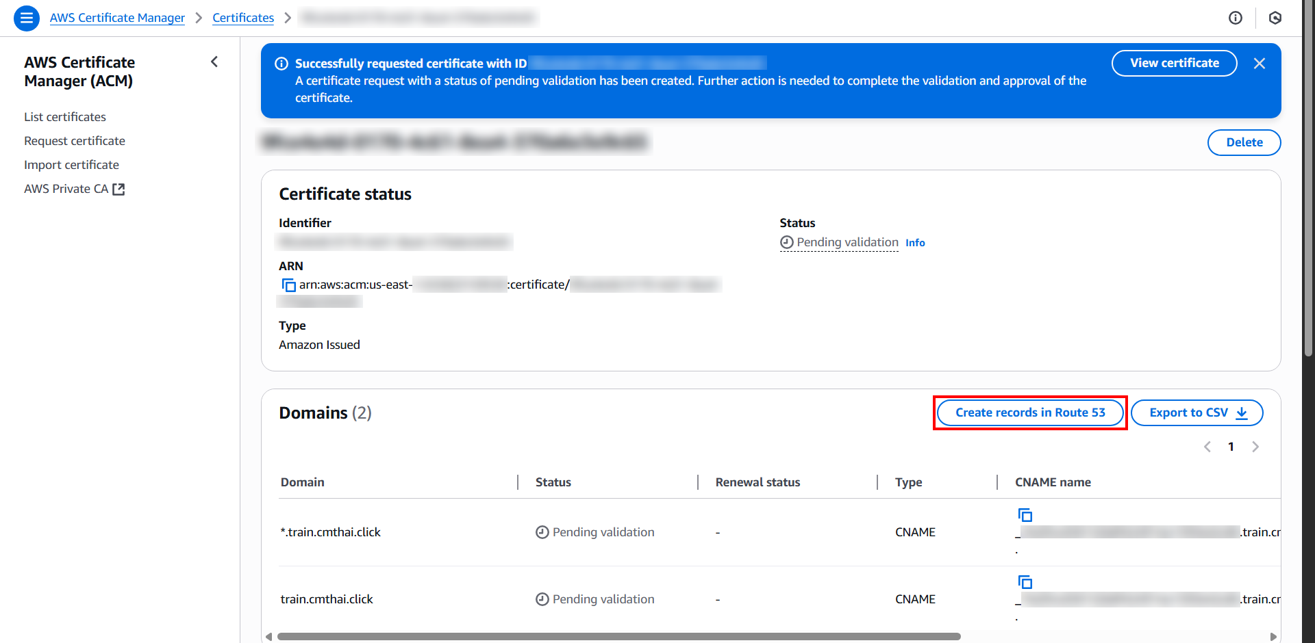Go to next page of domains
This screenshot has width=1315, height=643.
click(1255, 447)
